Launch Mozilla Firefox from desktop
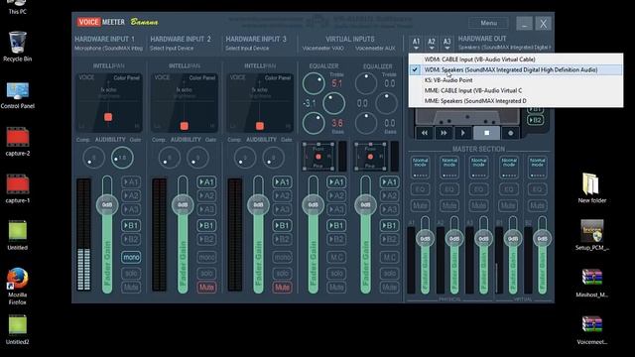The image size is (635, 357). [x=18, y=286]
